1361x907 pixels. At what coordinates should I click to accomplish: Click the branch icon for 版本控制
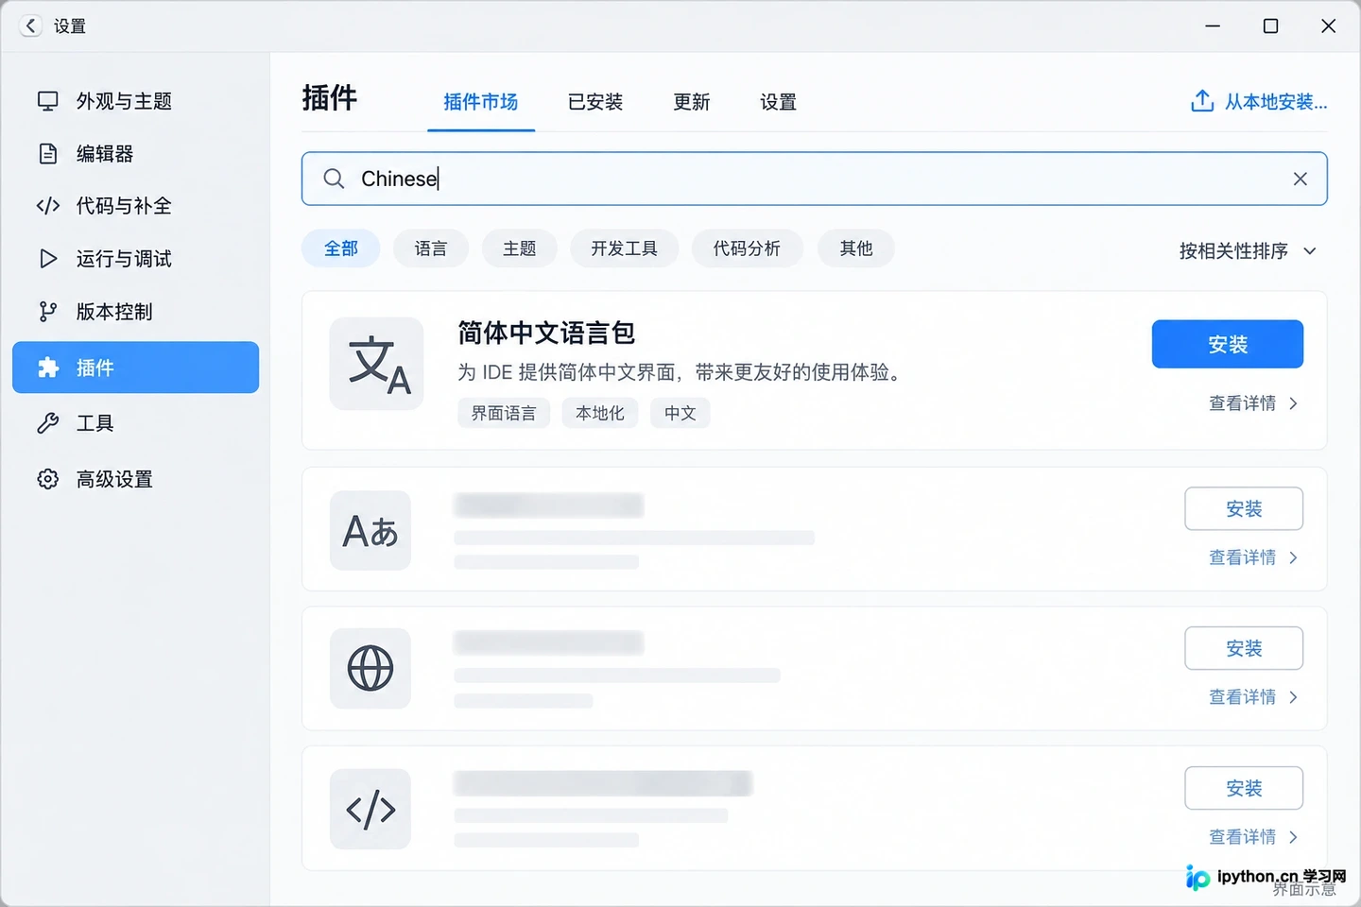[x=47, y=312]
